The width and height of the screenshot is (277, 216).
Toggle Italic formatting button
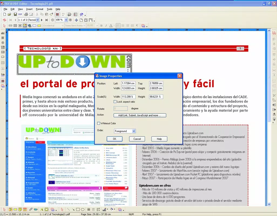[106, 26]
